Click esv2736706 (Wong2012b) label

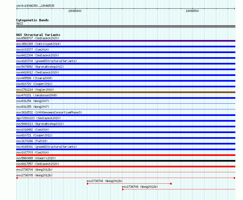(105, 181)
